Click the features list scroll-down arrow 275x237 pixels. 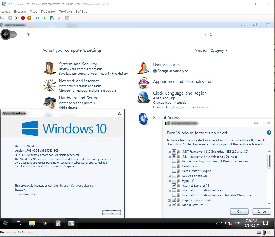pyautogui.click(x=269, y=203)
